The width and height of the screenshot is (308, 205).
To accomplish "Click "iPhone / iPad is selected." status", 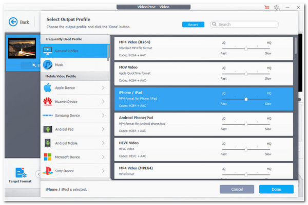I will coord(66,189).
